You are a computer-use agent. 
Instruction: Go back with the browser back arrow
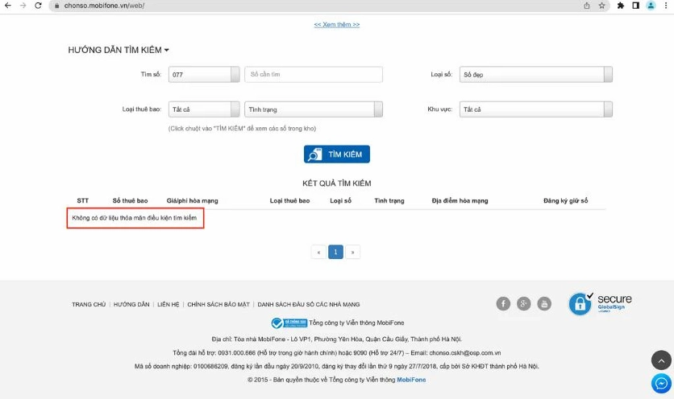[x=8, y=6]
